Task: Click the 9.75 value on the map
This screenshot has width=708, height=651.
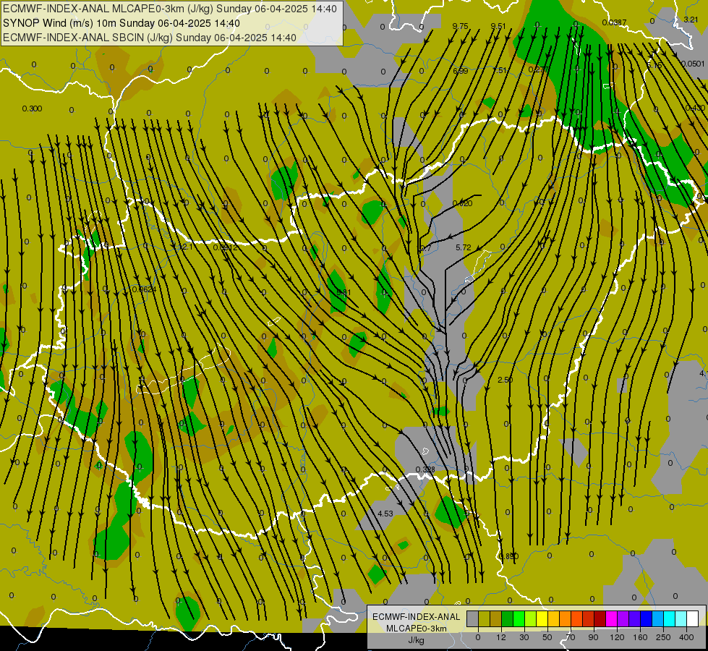Action: click(x=460, y=27)
